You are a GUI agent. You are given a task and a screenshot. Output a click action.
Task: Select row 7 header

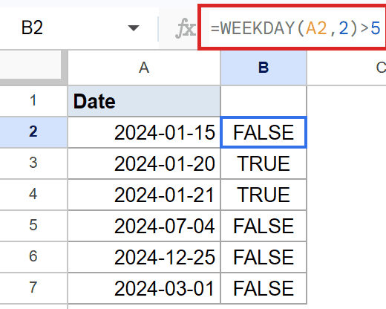[x=33, y=288]
